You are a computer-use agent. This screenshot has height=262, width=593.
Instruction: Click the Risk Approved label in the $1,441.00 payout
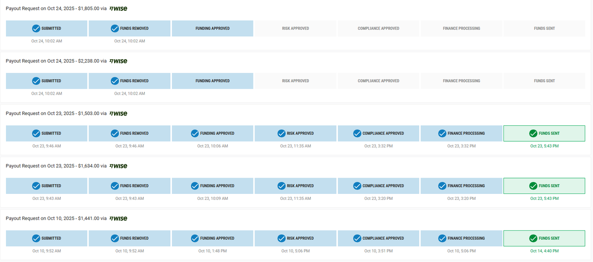click(300, 238)
